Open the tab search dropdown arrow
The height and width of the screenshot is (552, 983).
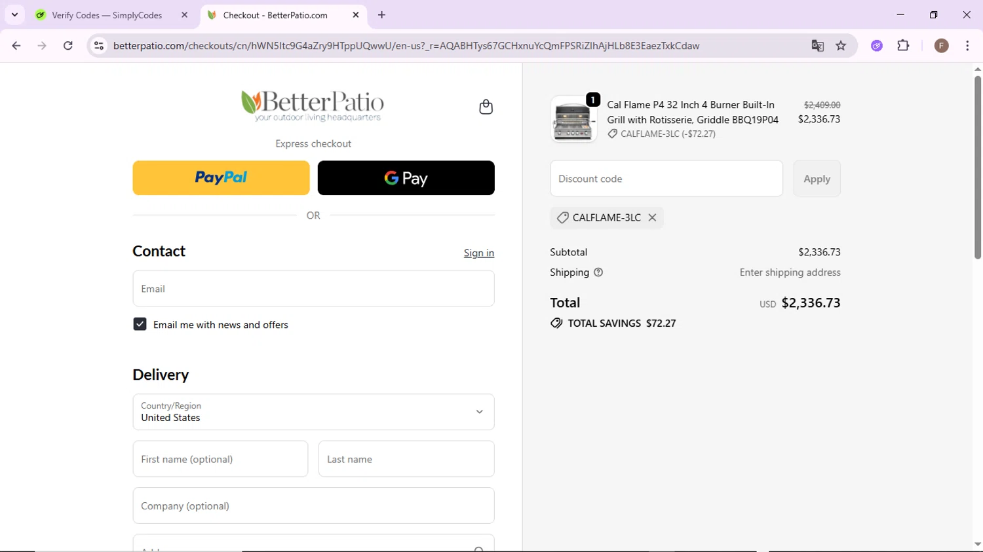click(x=14, y=14)
